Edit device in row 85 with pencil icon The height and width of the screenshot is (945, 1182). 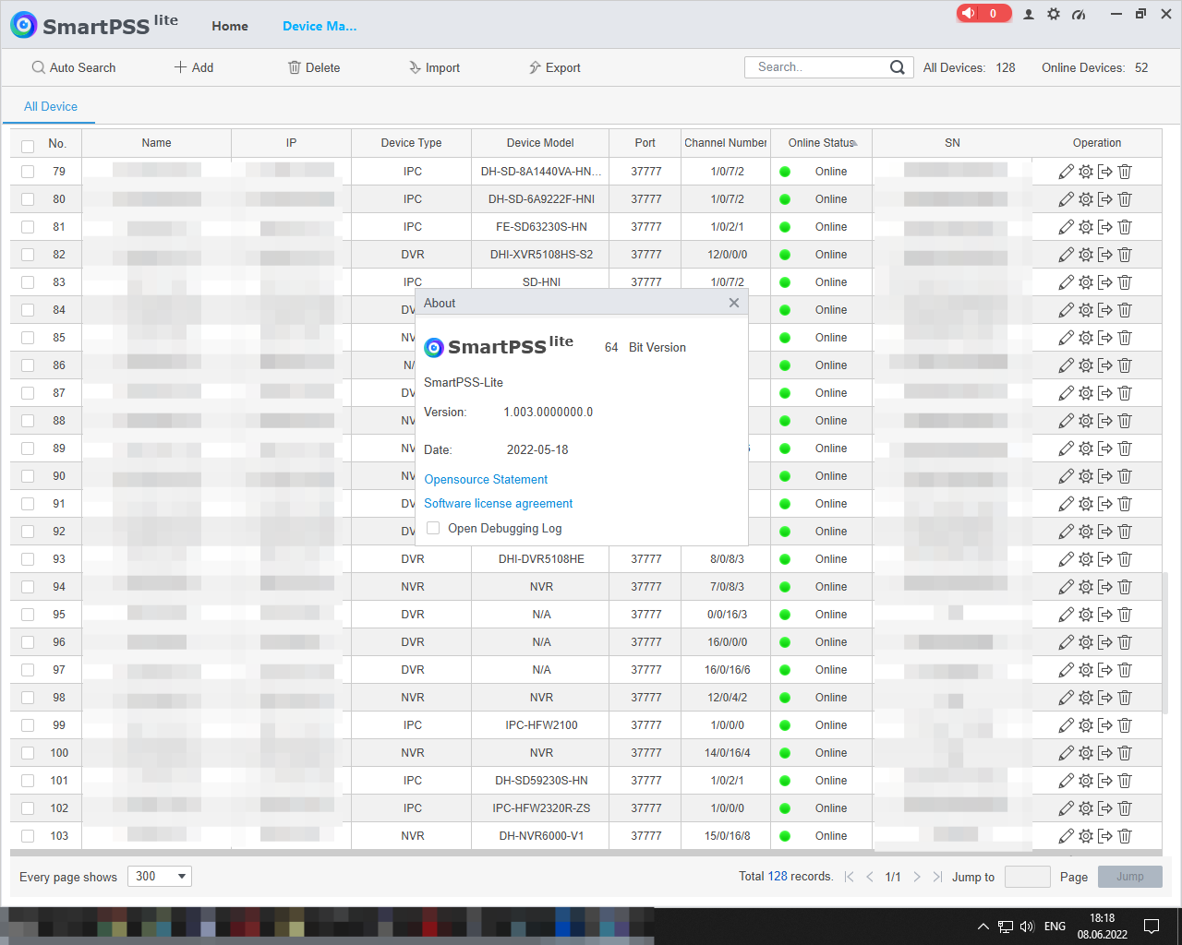tap(1066, 338)
